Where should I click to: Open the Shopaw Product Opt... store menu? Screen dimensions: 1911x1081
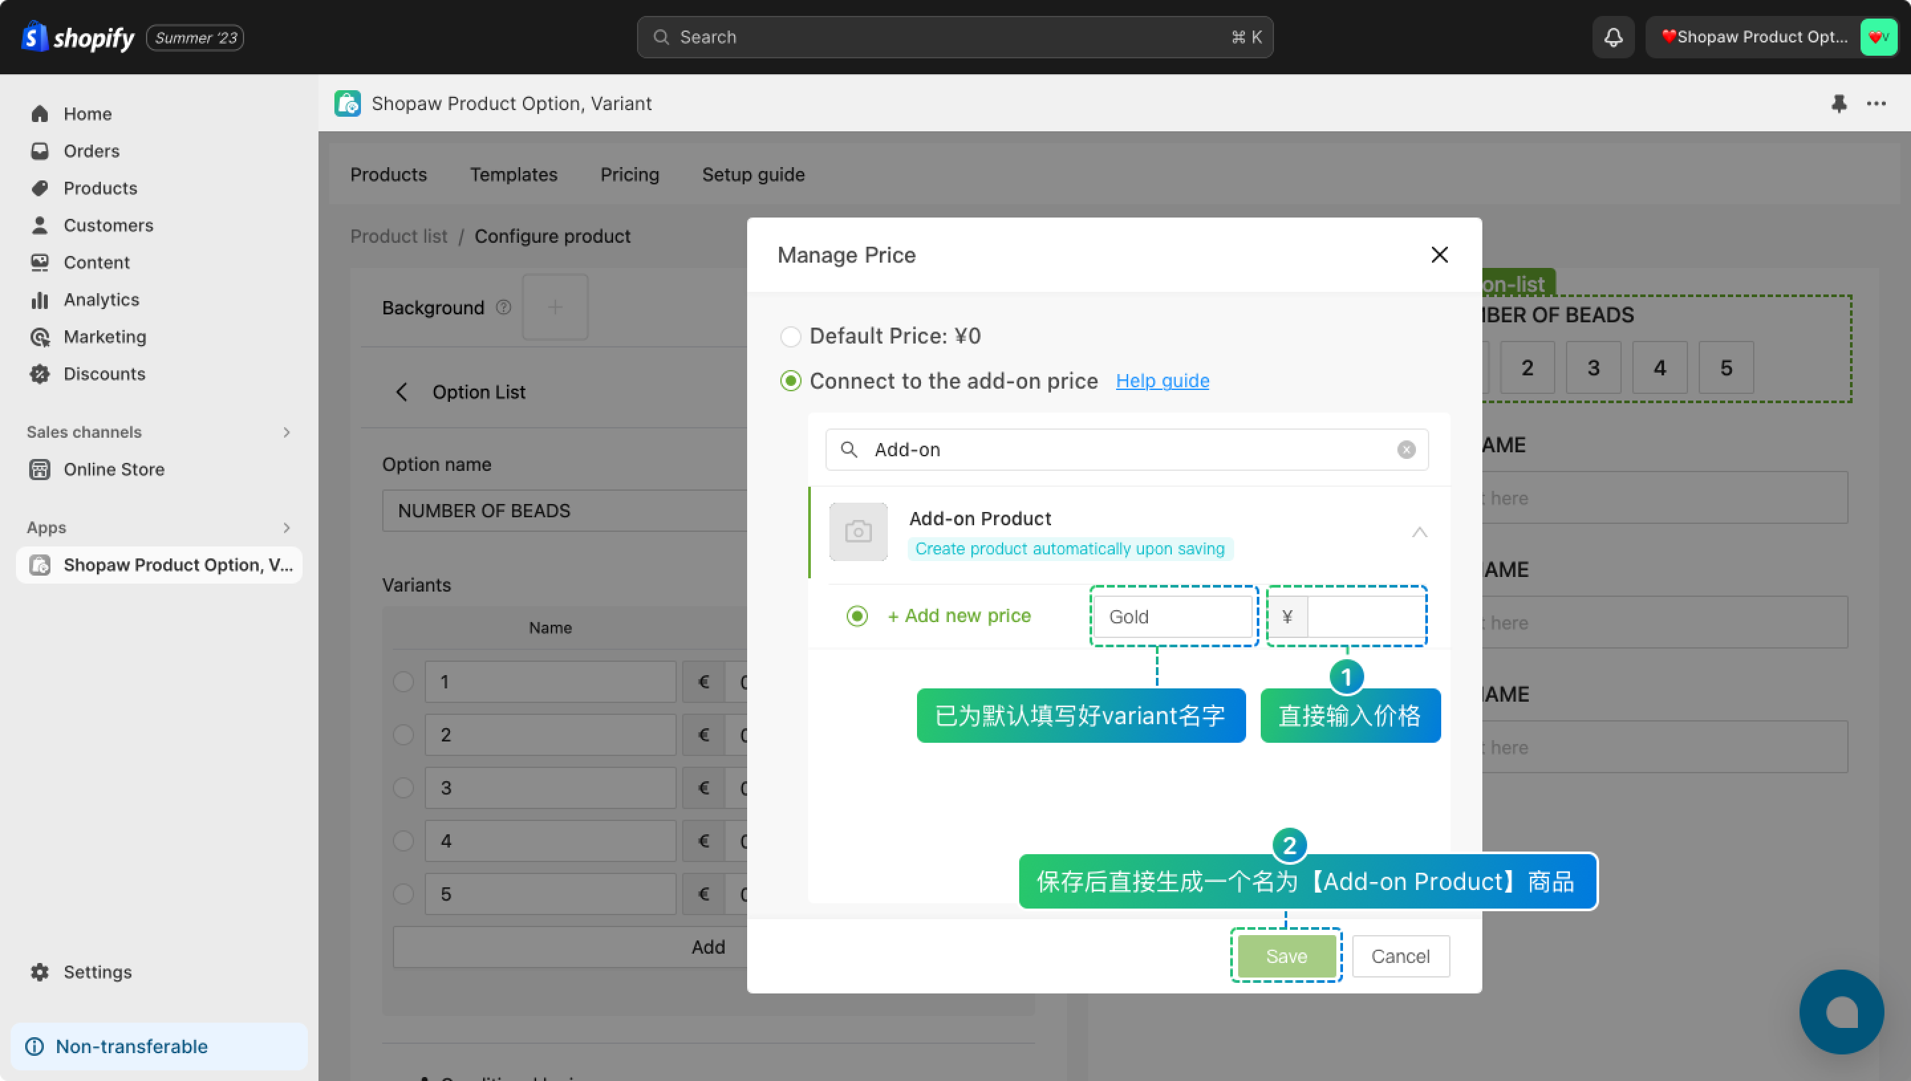click(x=1772, y=37)
